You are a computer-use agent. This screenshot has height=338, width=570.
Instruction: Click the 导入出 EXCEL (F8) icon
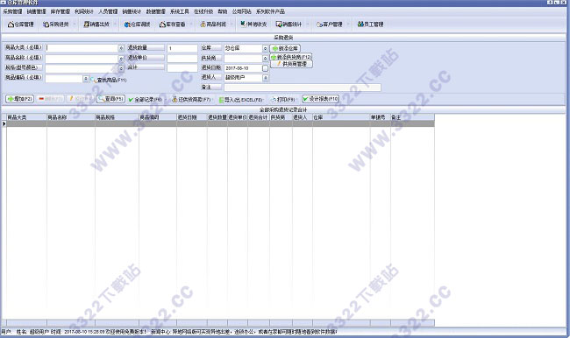pos(221,100)
